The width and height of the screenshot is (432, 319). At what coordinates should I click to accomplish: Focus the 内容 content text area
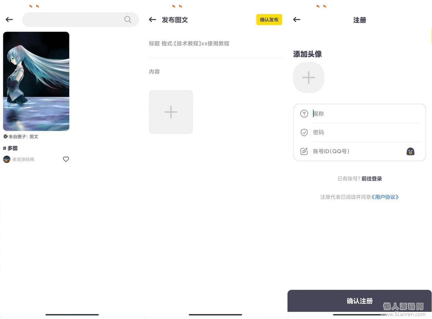coord(216,72)
